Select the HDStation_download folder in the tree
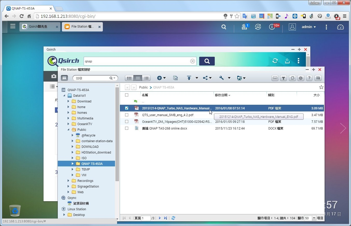This screenshot has width=351, height=226. pos(96,152)
